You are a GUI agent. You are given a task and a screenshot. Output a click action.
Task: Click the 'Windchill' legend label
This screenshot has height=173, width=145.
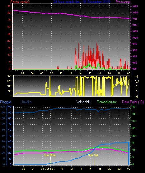click(x=83, y=102)
